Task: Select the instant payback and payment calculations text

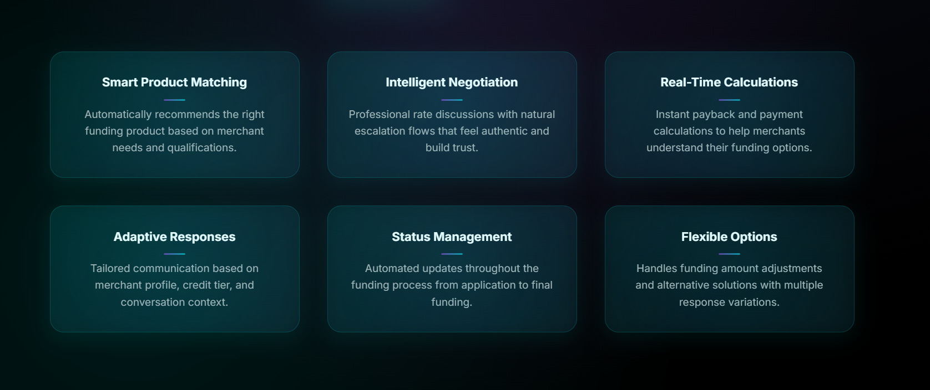Action: 729,131
